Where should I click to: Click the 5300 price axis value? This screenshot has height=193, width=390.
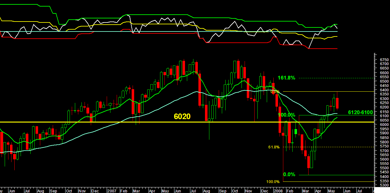pyautogui.click(x=384, y=186)
